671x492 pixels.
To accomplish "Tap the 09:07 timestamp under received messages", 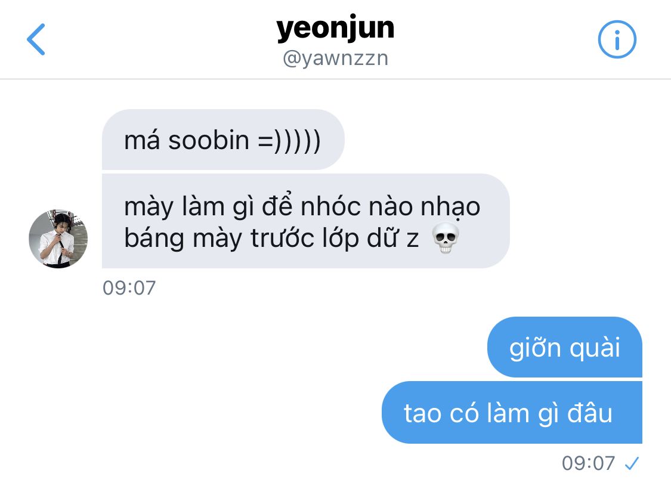I will tap(129, 288).
